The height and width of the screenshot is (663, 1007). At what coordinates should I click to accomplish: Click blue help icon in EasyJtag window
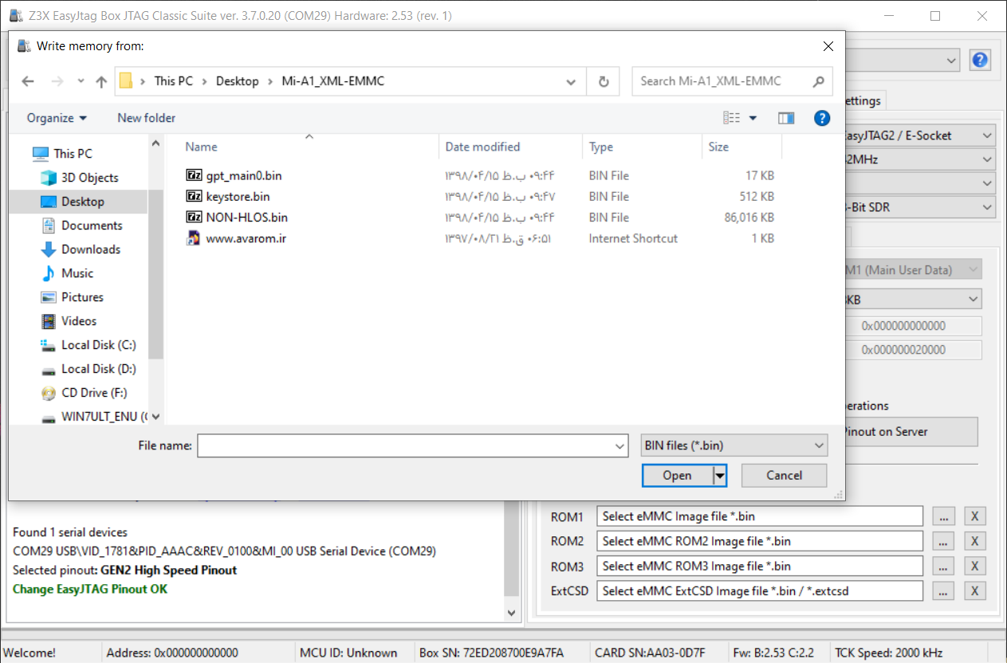point(980,60)
